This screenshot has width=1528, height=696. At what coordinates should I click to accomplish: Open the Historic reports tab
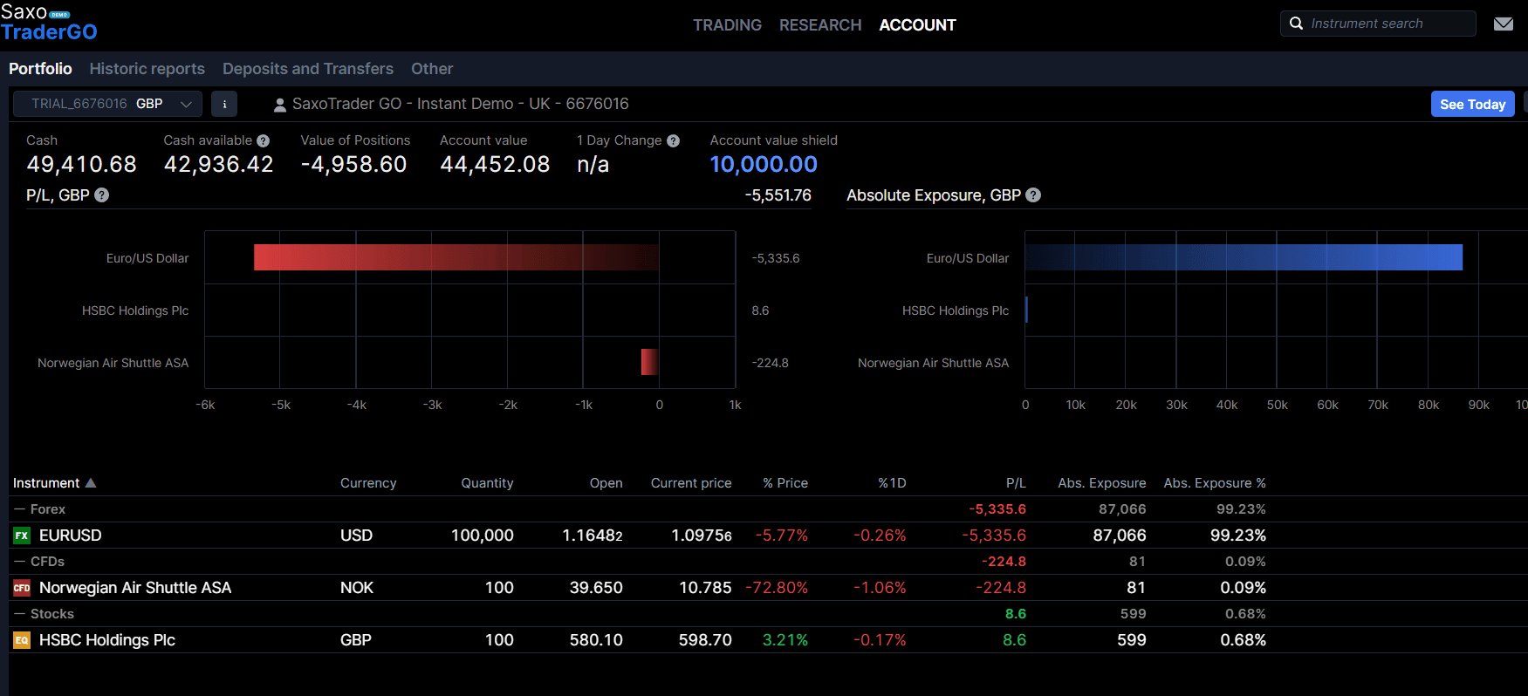pos(147,69)
